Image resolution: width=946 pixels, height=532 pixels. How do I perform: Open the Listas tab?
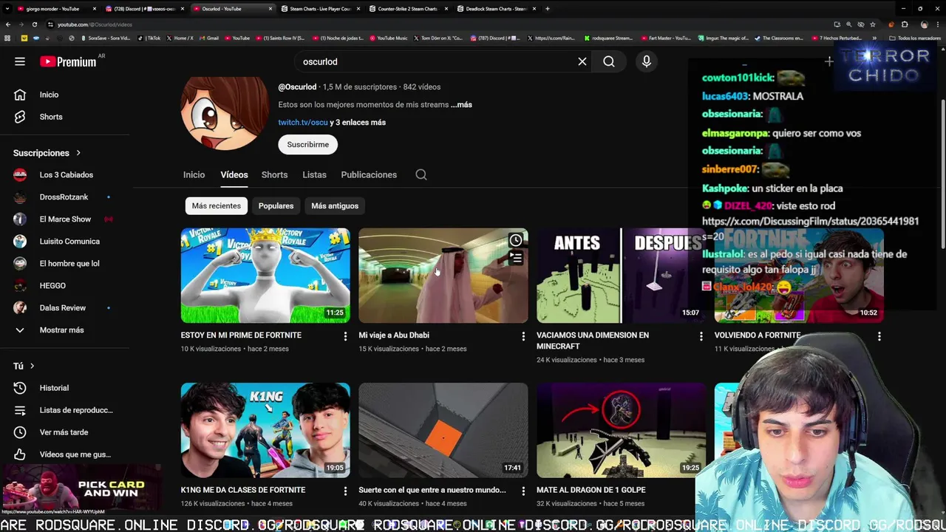coord(314,175)
